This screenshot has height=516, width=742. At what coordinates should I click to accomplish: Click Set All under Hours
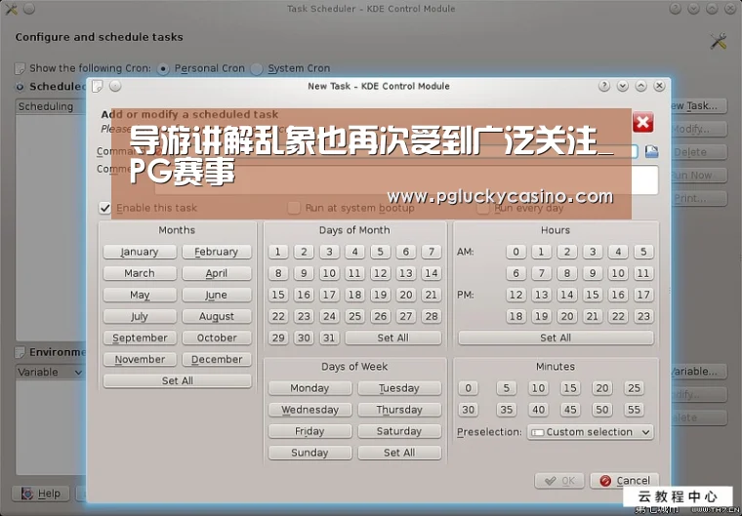[x=556, y=337]
